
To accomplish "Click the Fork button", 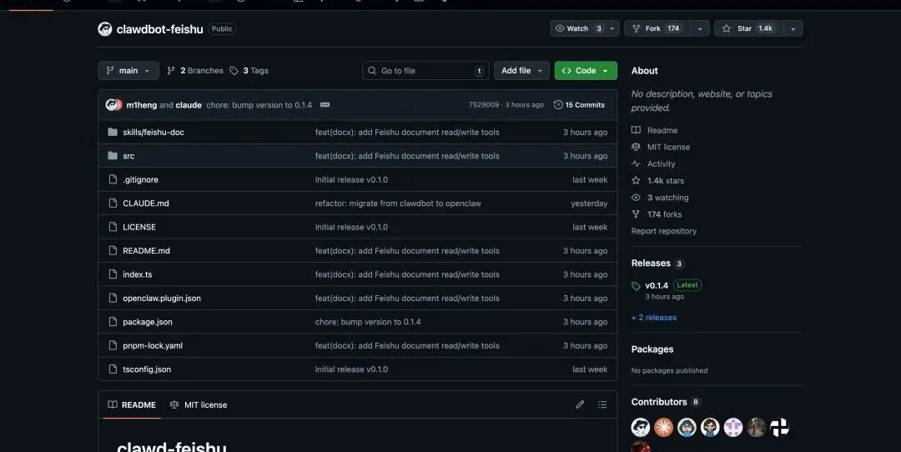I will (x=657, y=28).
